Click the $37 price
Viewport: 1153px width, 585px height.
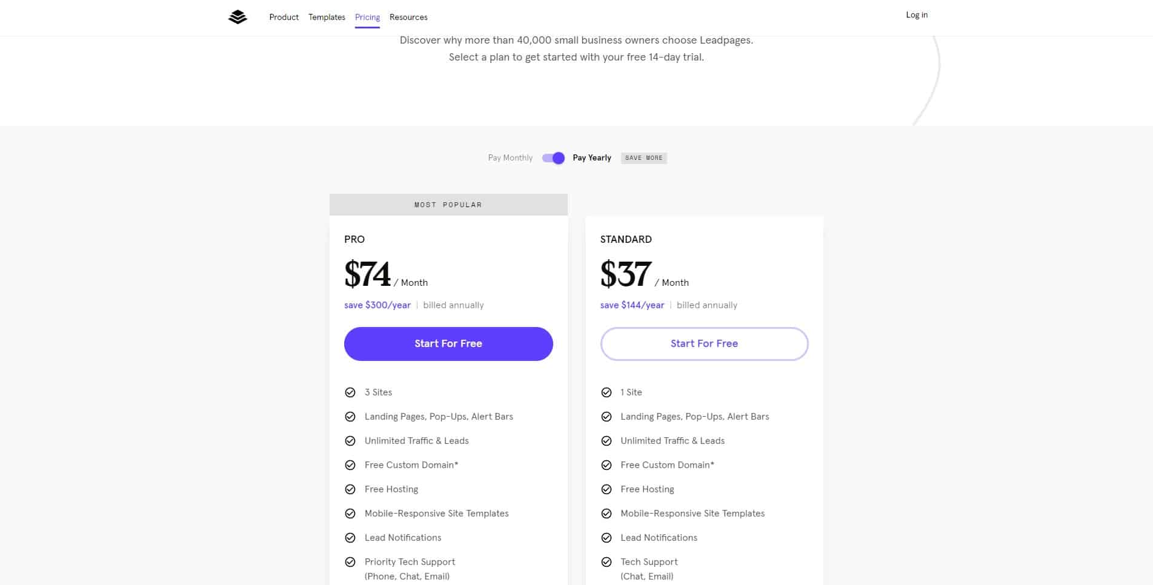pos(625,274)
